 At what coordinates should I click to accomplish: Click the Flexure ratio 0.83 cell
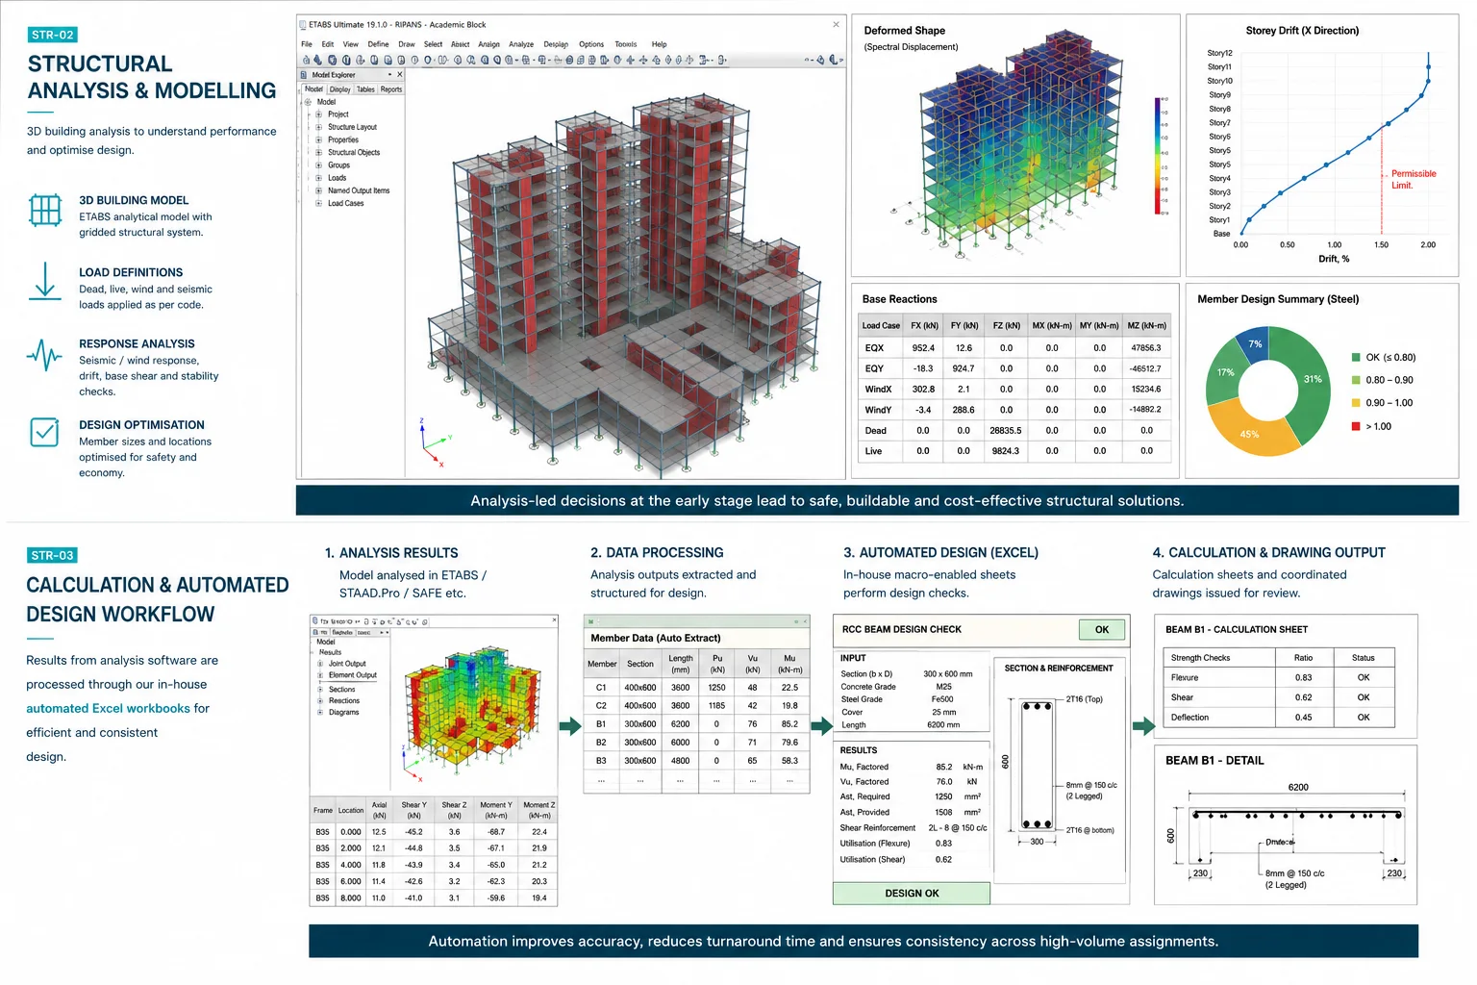coord(1303,678)
